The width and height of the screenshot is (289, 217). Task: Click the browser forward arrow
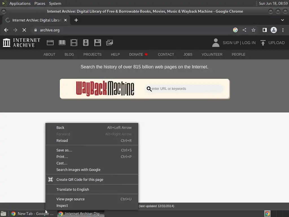click(15, 30)
